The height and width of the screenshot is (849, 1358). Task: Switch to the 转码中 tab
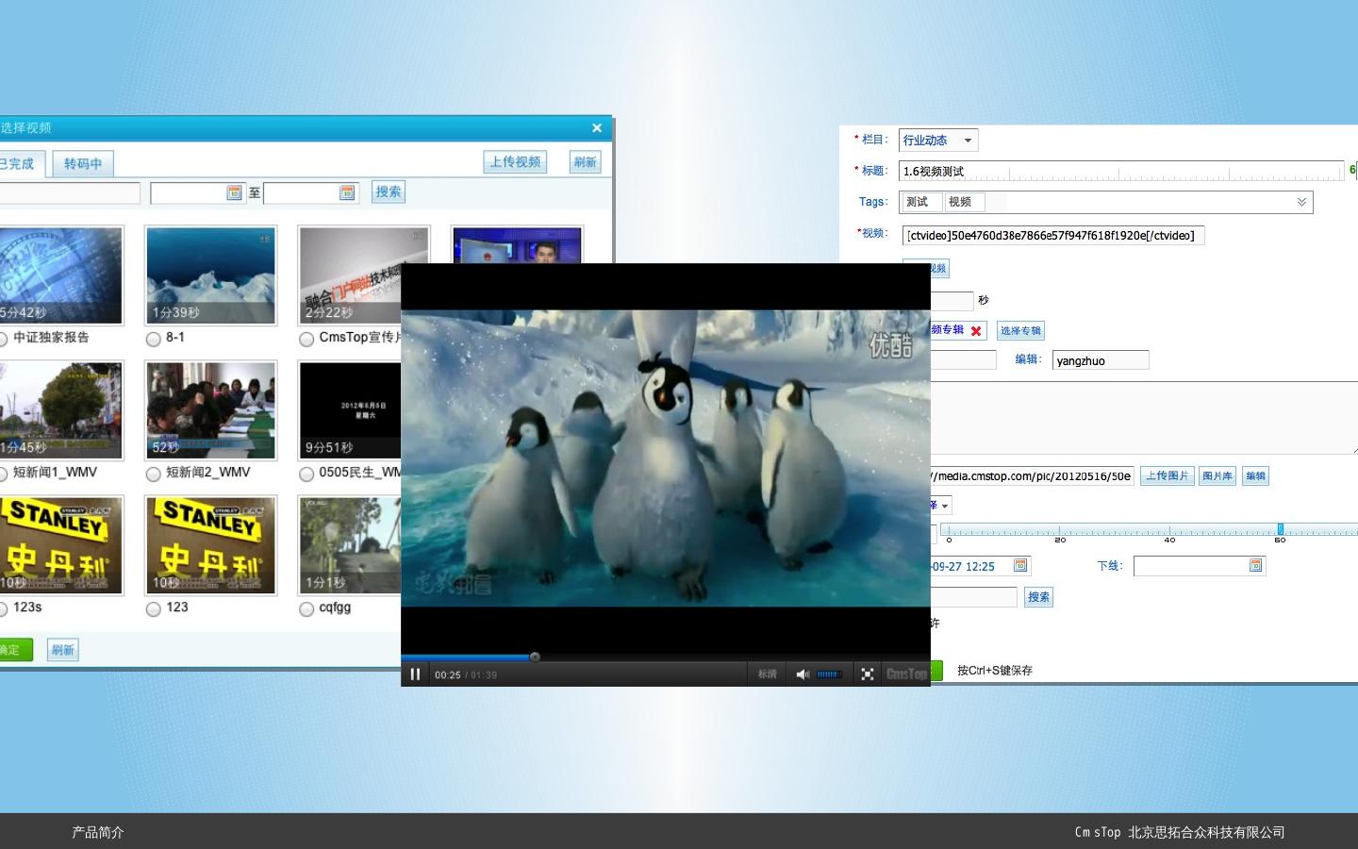(x=83, y=164)
